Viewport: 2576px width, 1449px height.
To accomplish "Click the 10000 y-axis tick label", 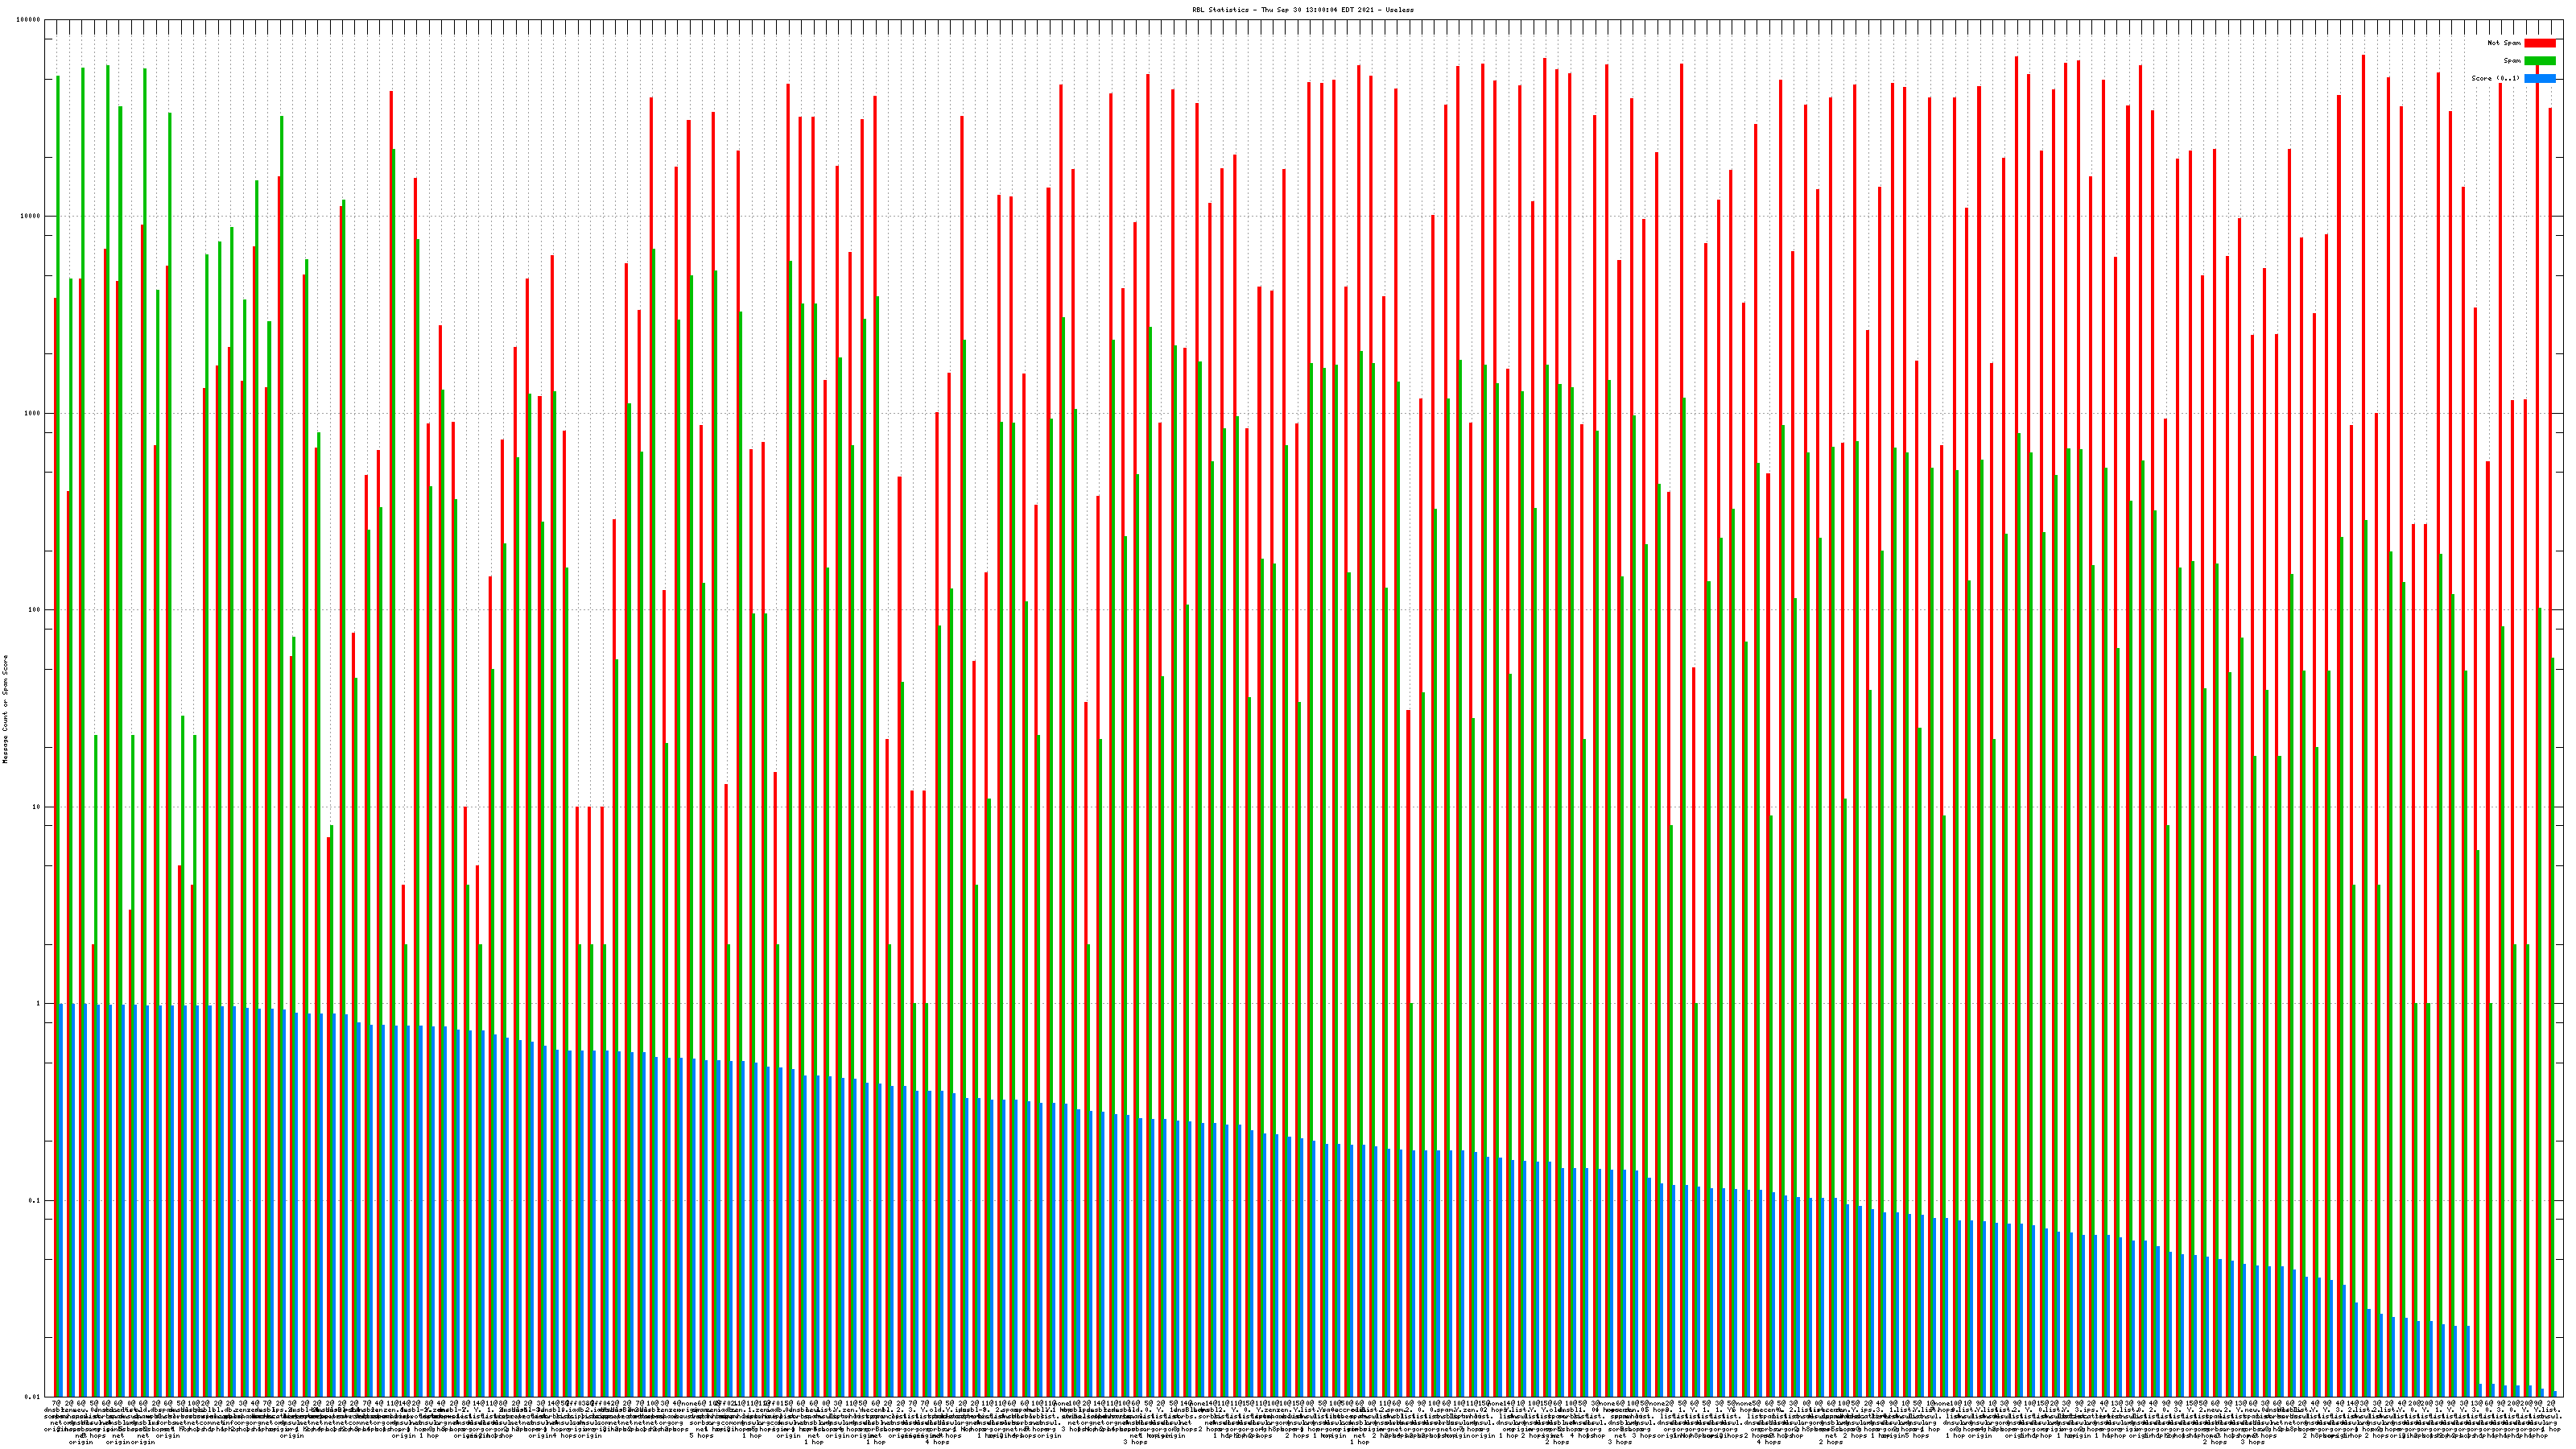I will tap(31, 216).
